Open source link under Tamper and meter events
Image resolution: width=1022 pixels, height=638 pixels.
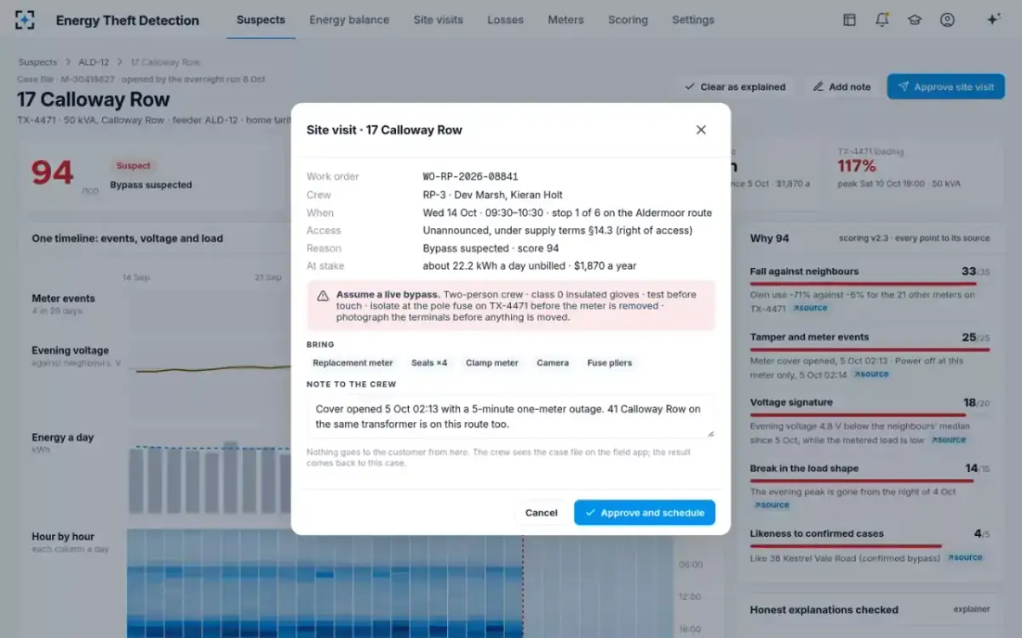(870, 374)
